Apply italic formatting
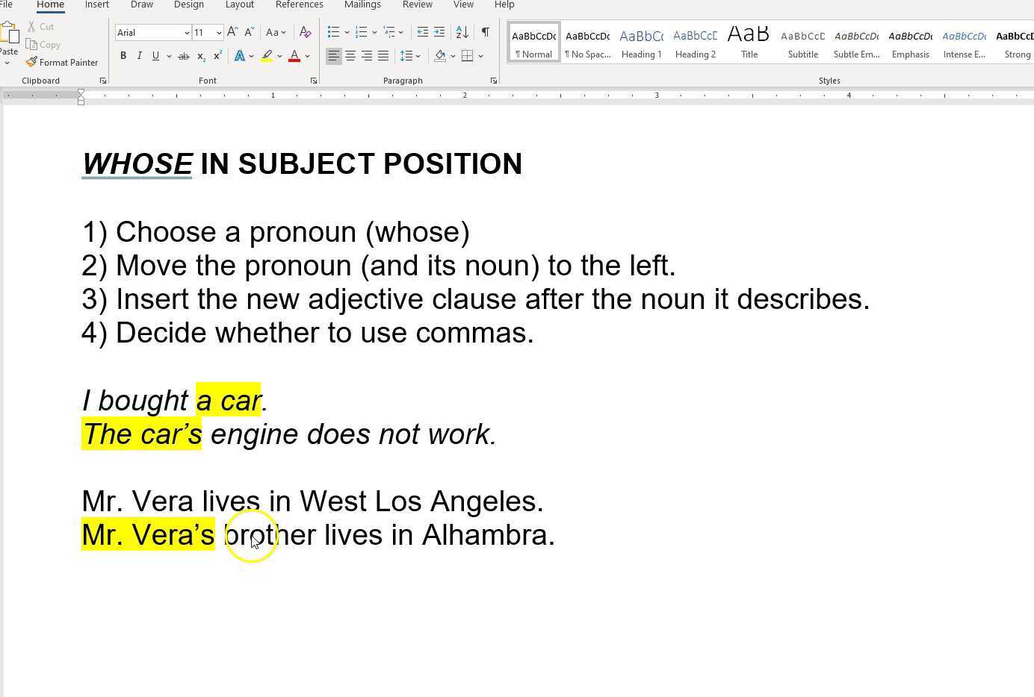This screenshot has height=697, width=1034. click(139, 55)
